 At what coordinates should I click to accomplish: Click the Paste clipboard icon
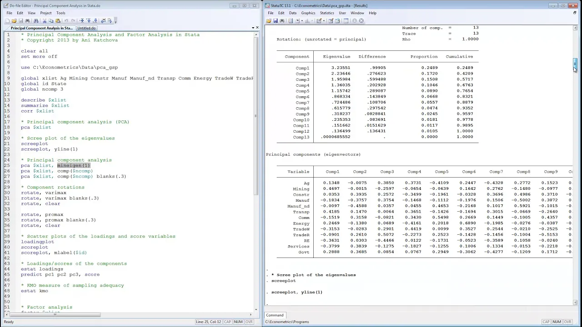tap(58, 21)
